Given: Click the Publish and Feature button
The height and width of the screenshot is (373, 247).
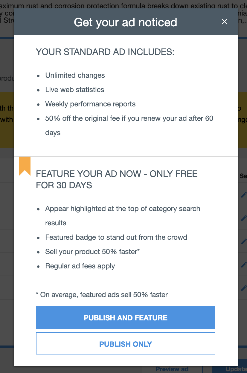Looking at the screenshot, I should pos(126,317).
